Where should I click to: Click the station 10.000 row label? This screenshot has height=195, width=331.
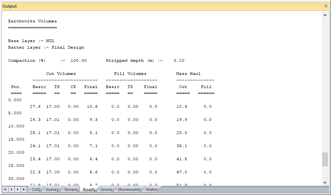[16, 126]
